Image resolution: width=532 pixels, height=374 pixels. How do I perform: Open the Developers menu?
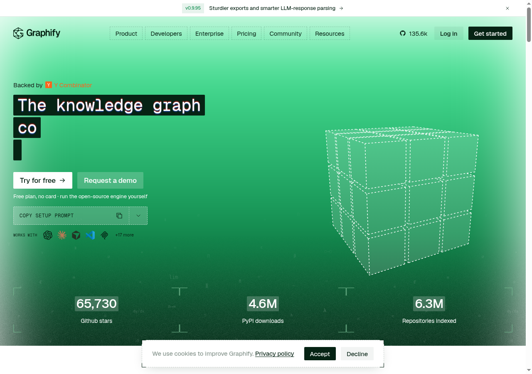click(166, 34)
